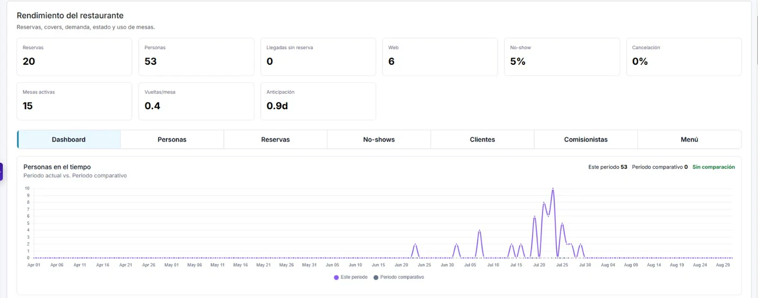This screenshot has width=758, height=298.
Task: Click the purple Este periodo legend dot
Action: pos(336,277)
